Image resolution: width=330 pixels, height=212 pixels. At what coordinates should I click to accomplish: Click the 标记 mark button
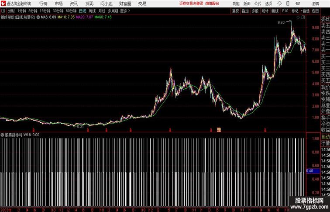[295, 11]
